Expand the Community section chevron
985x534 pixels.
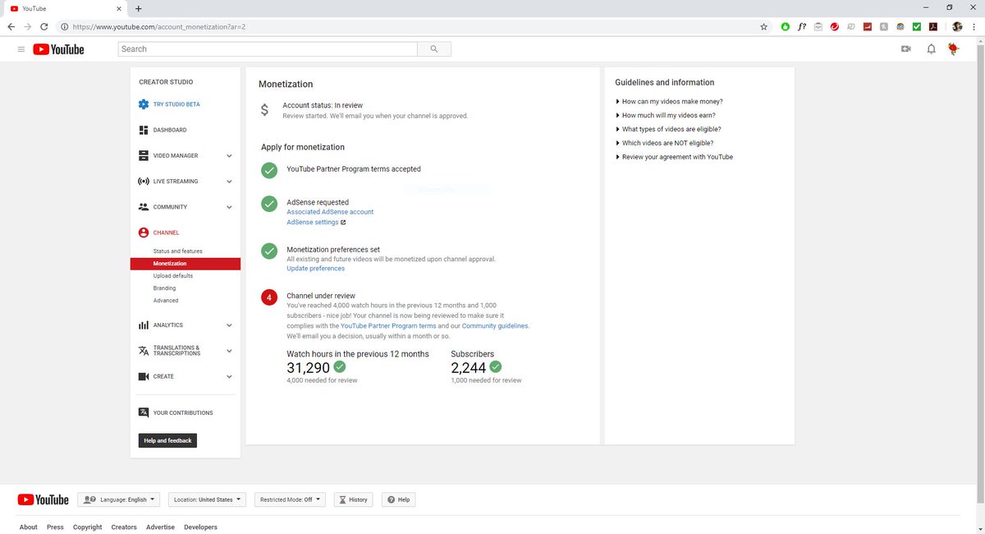[x=229, y=207]
